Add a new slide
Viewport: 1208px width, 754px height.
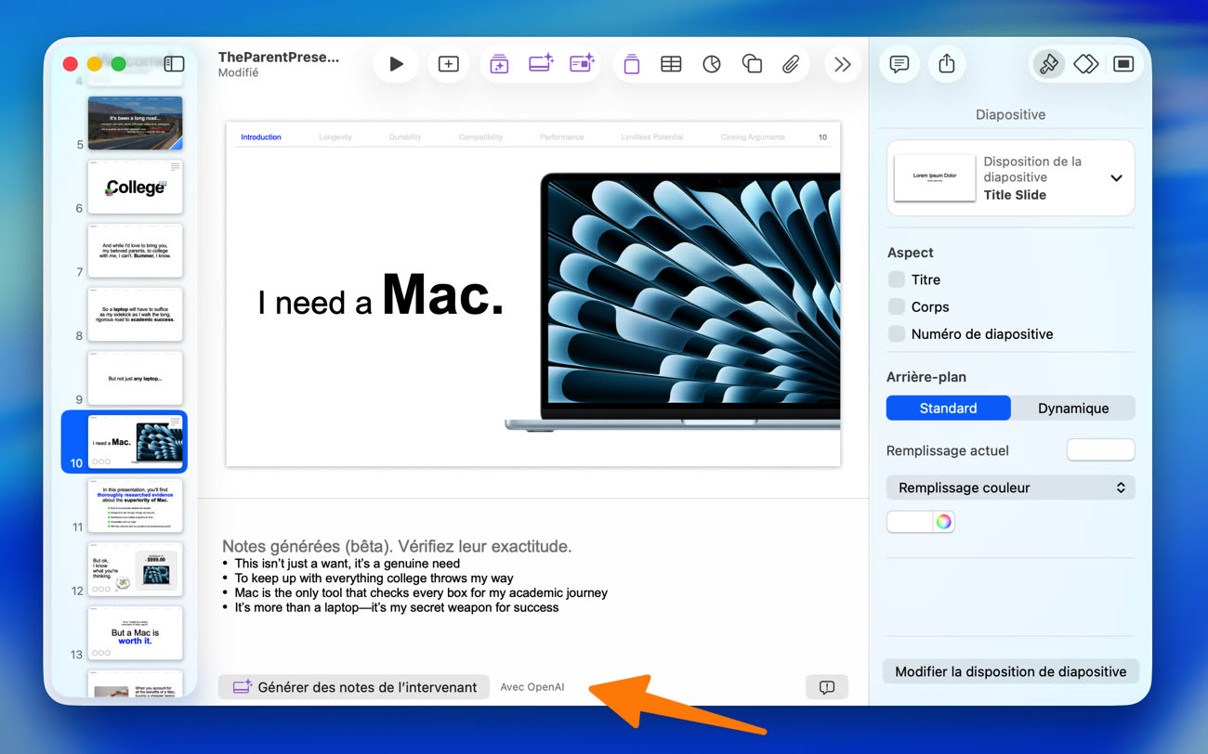click(448, 64)
